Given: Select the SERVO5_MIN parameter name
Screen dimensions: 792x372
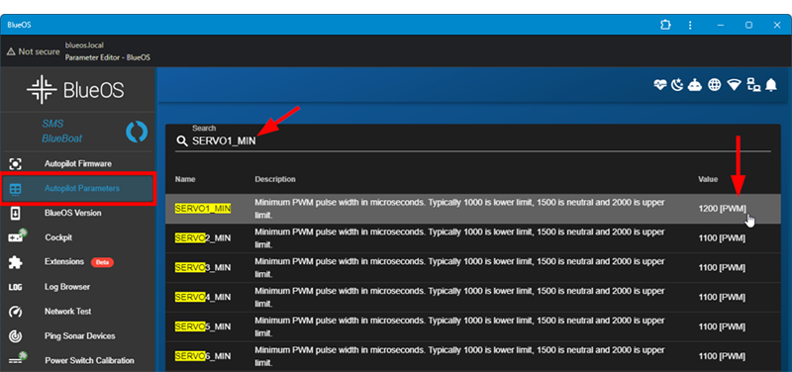Looking at the screenshot, I should point(203,327).
